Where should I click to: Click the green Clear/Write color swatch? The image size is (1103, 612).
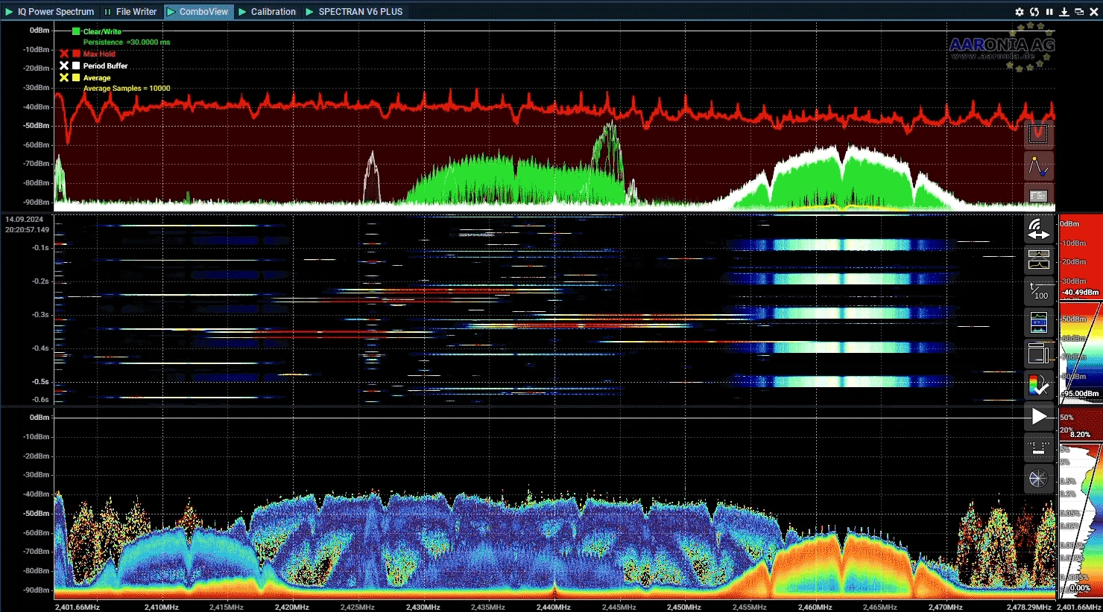[x=76, y=31]
